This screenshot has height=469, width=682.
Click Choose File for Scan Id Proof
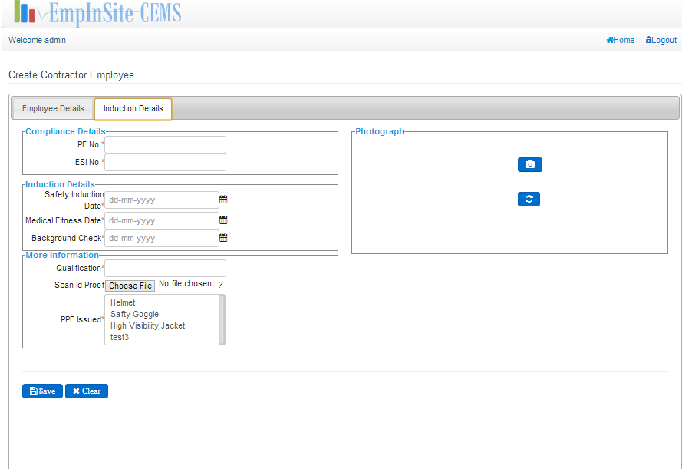click(130, 286)
